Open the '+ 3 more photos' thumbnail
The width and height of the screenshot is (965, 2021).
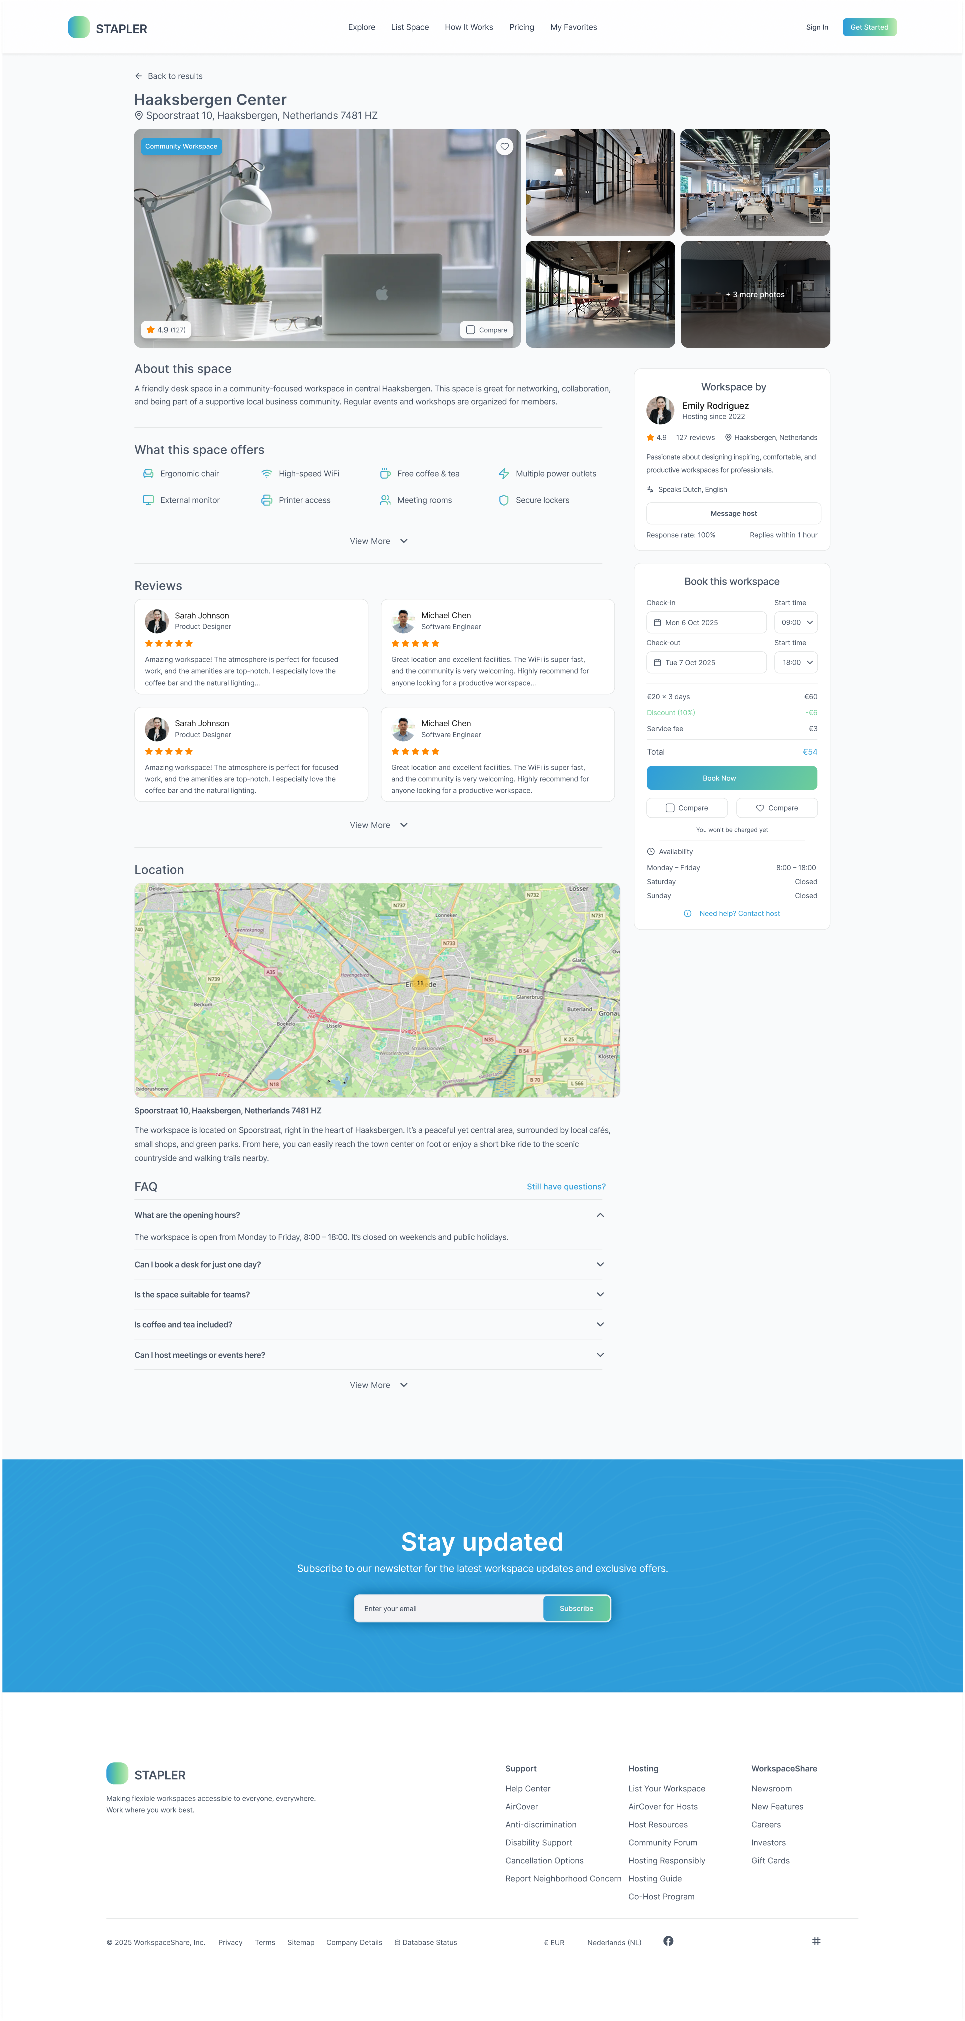[755, 295]
